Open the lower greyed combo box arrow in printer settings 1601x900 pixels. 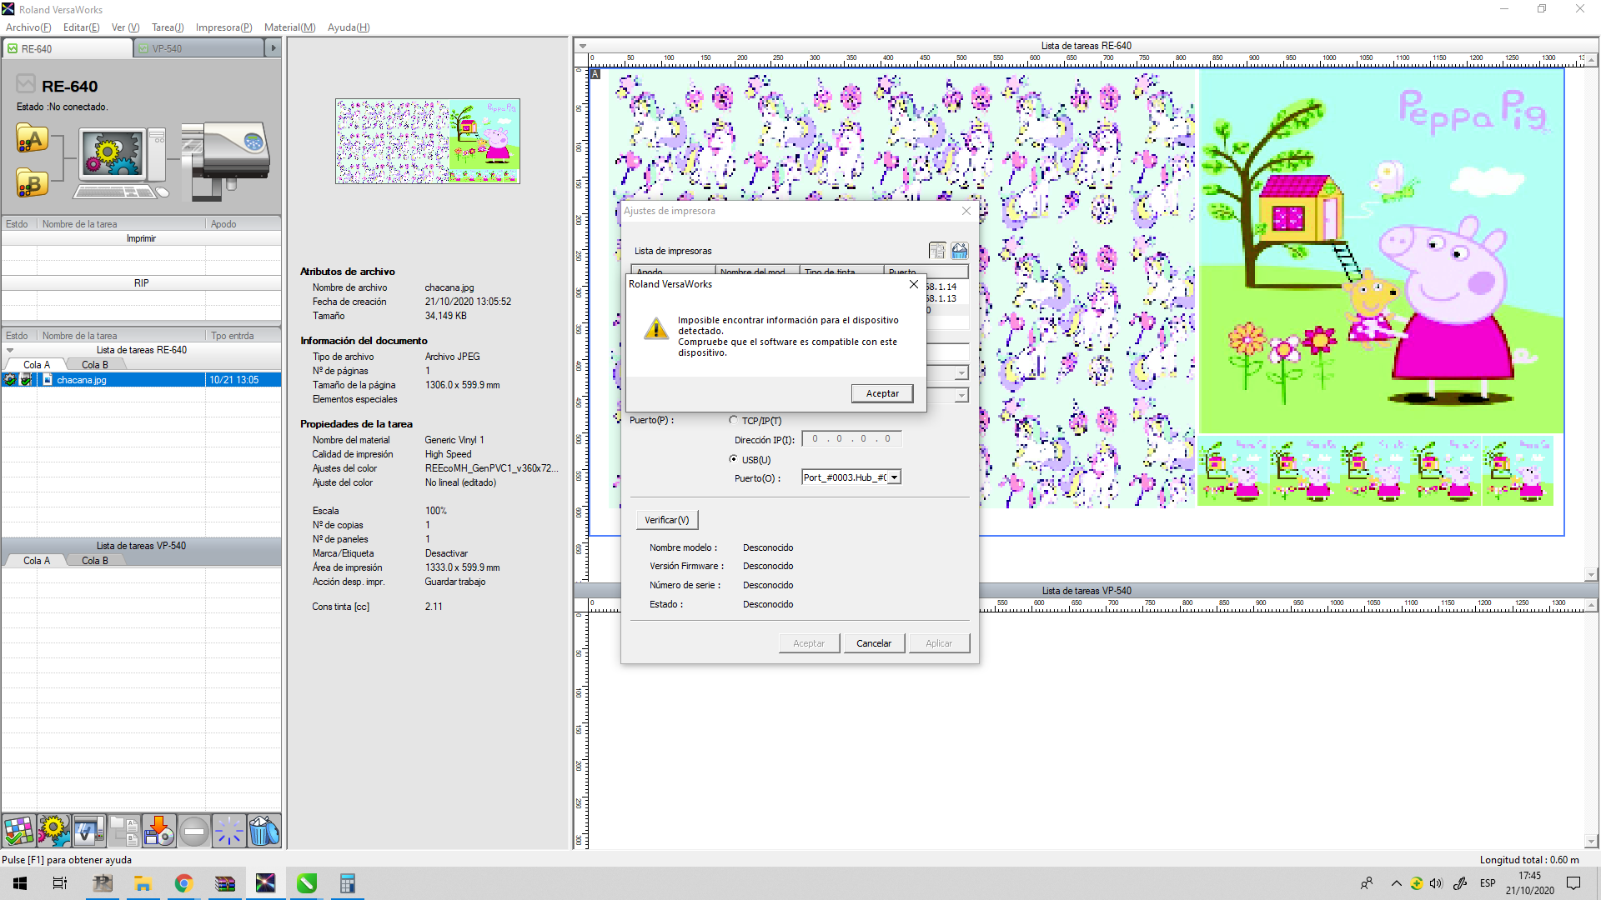coord(961,395)
